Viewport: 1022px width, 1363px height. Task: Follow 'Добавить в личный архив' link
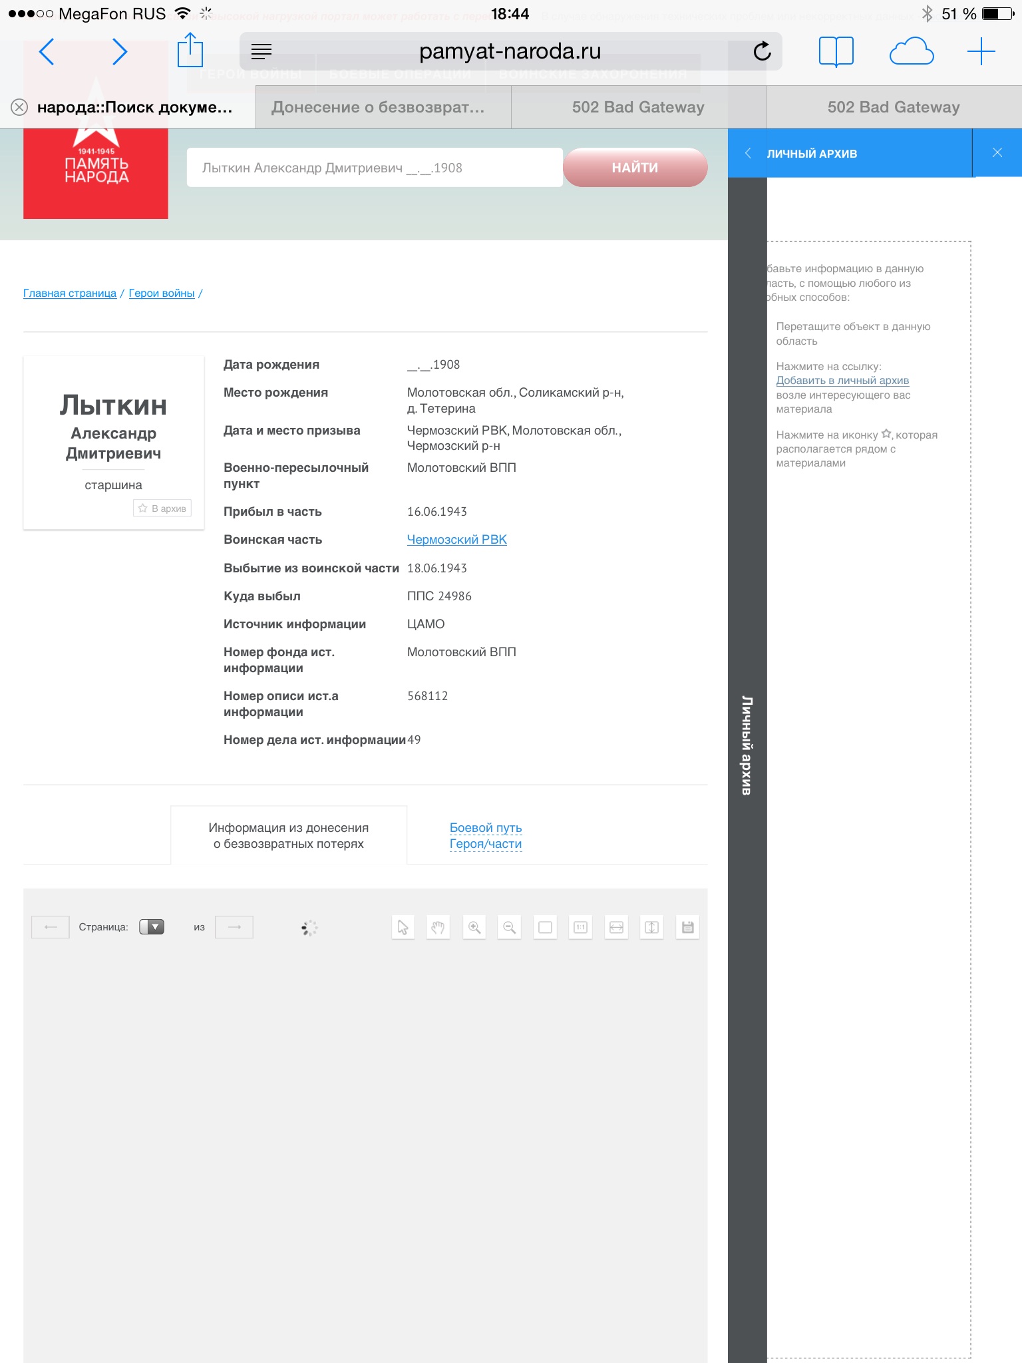[842, 381]
